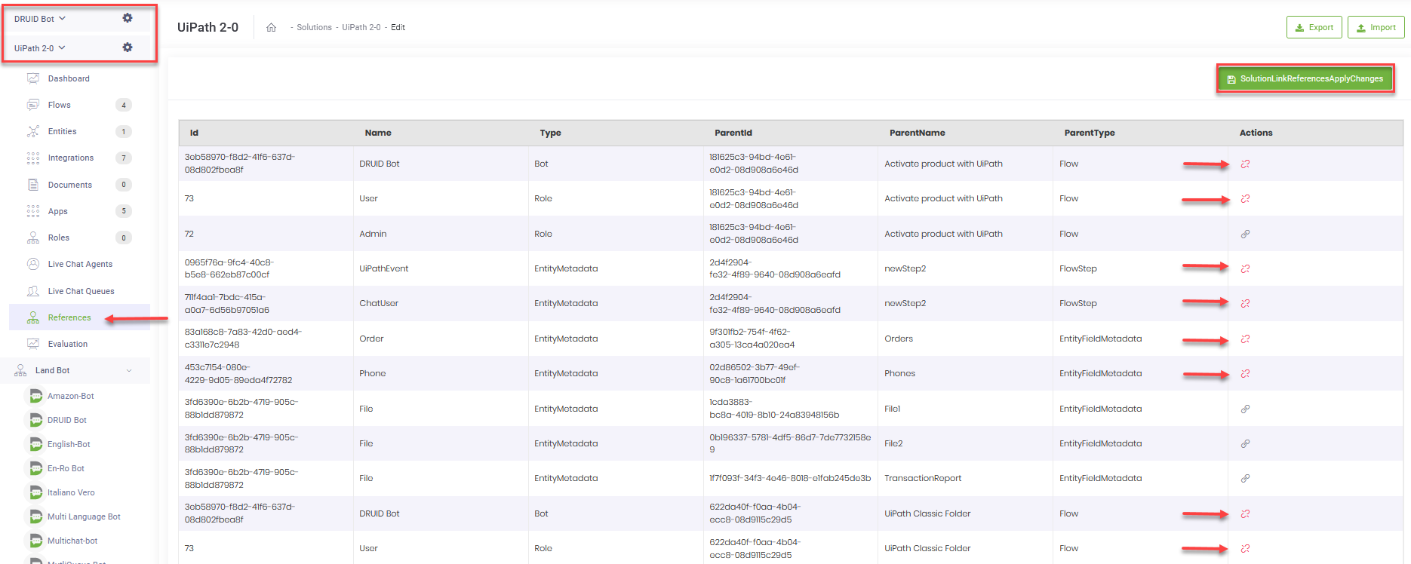Open Apps in the sidebar
Image resolution: width=1411 pixels, height=564 pixels.
[58, 211]
